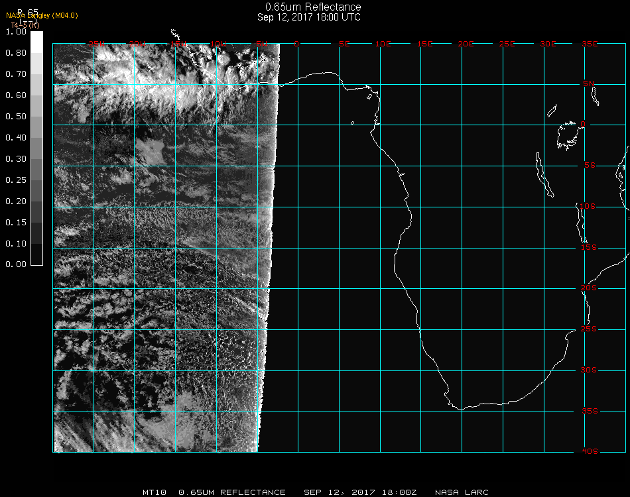Click the '20S' latitude label

(589, 288)
